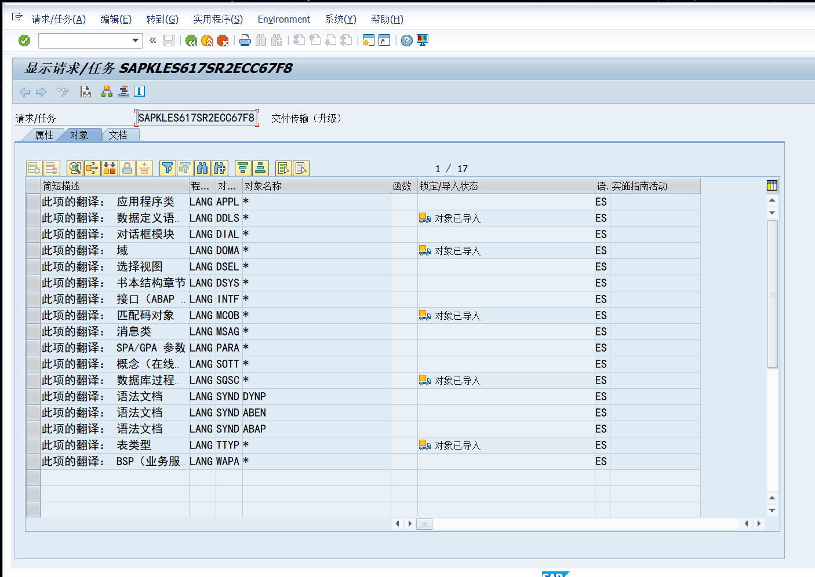Click object name ABEN cell
Viewport: 815px width, 577px height.
[x=316, y=412]
